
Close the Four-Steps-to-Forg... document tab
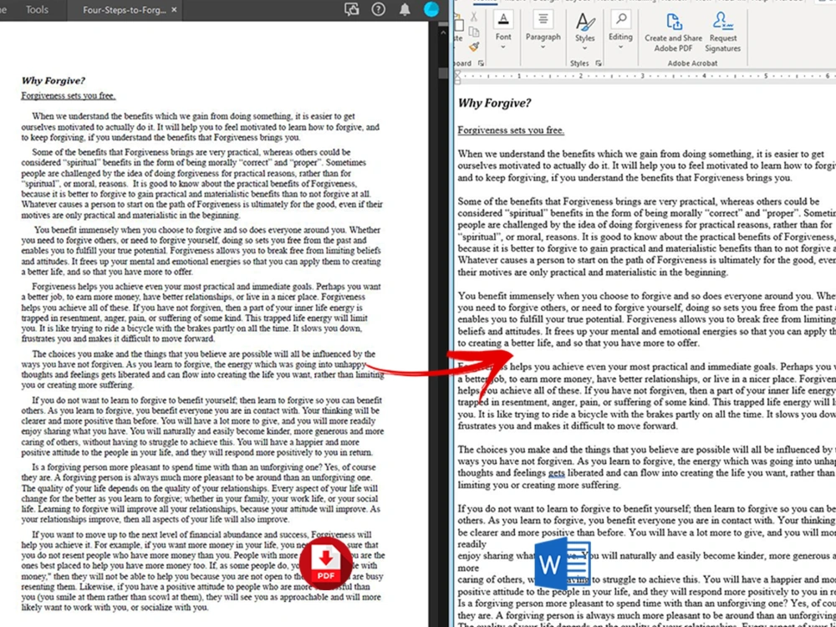[x=174, y=9]
